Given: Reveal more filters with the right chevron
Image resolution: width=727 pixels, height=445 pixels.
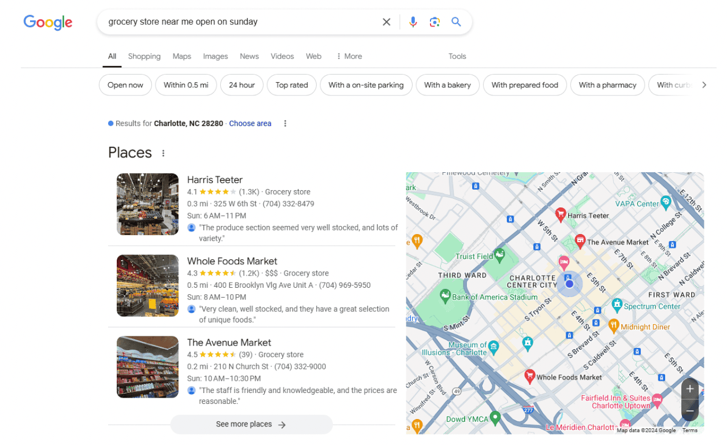Looking at the screenshot, I should [704, 84].
